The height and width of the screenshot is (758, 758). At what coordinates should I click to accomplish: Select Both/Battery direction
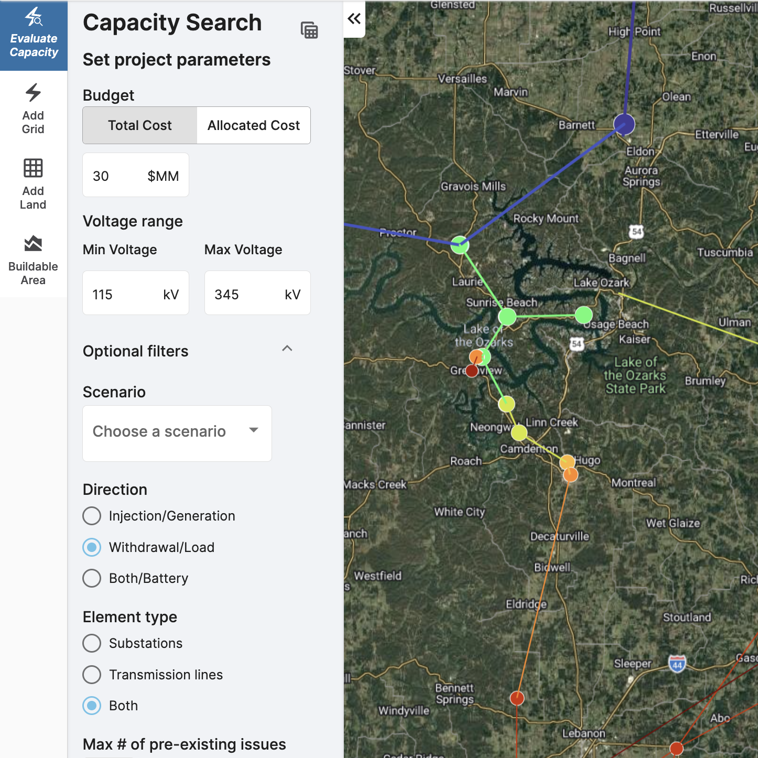tap(92, 578)
